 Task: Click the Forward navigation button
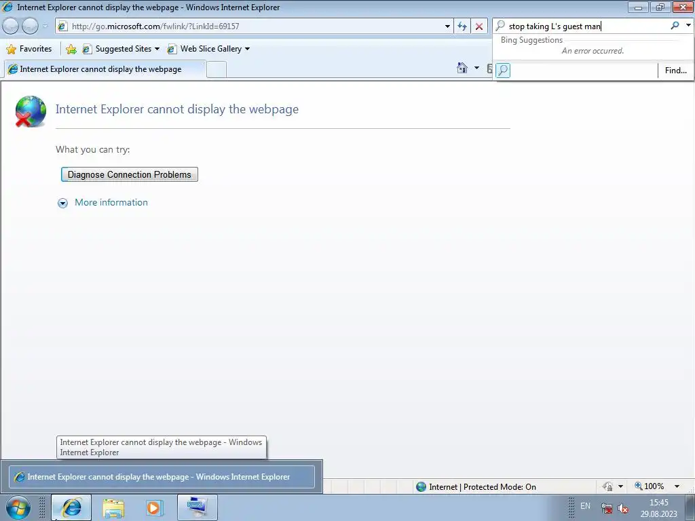point(30,26)
